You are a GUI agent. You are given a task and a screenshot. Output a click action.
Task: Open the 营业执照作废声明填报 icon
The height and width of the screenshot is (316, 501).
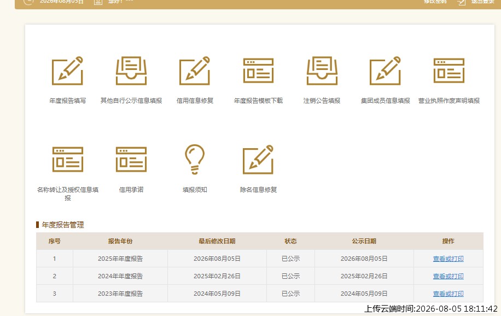point(449,71)
